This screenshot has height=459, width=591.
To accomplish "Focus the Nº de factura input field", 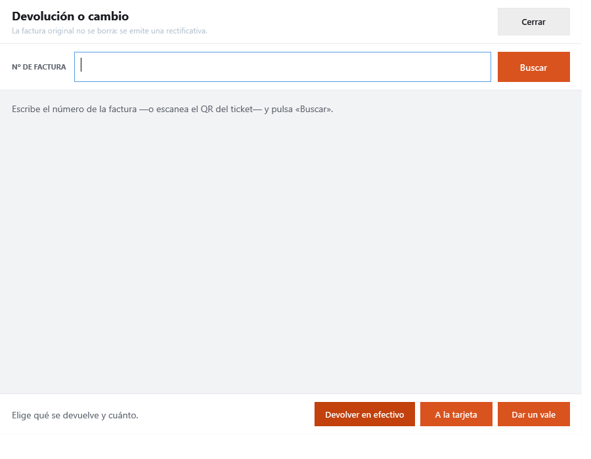I will [x=282, y=67].
